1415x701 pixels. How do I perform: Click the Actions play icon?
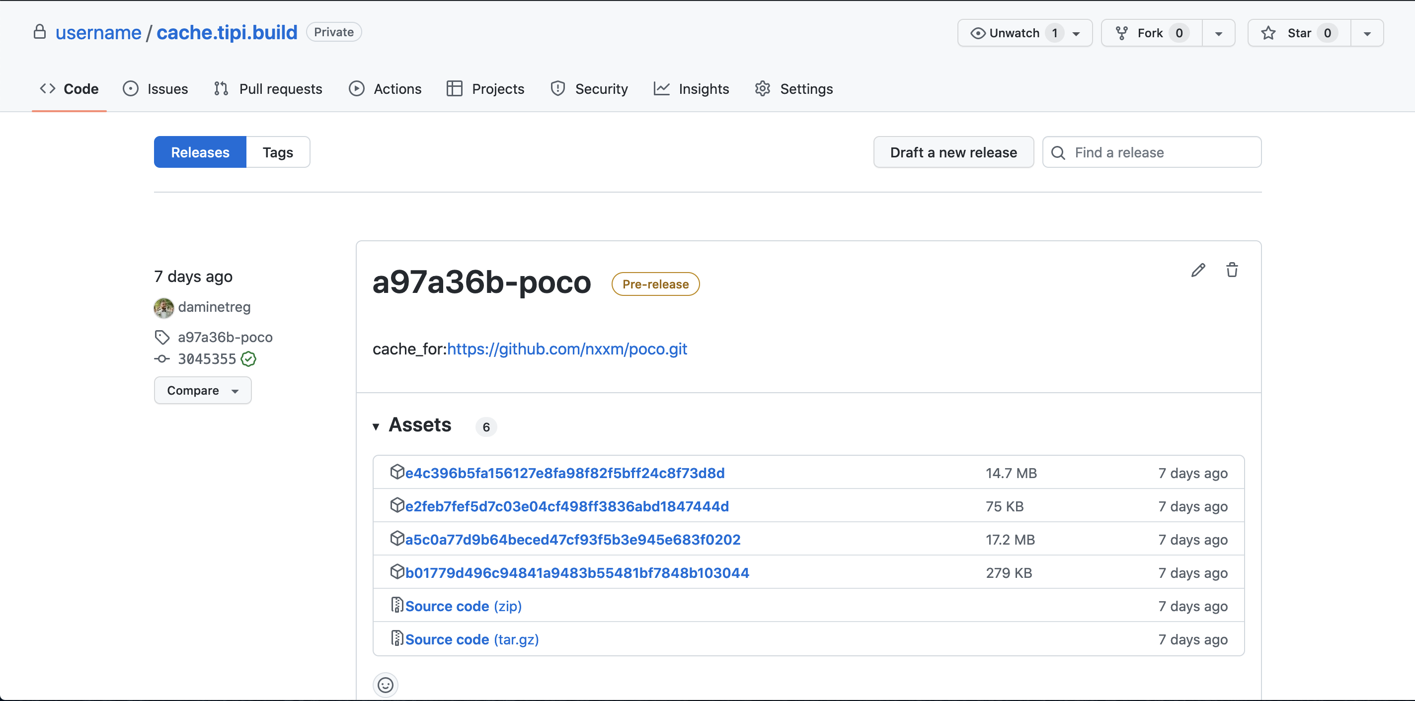tap(357, 88)
